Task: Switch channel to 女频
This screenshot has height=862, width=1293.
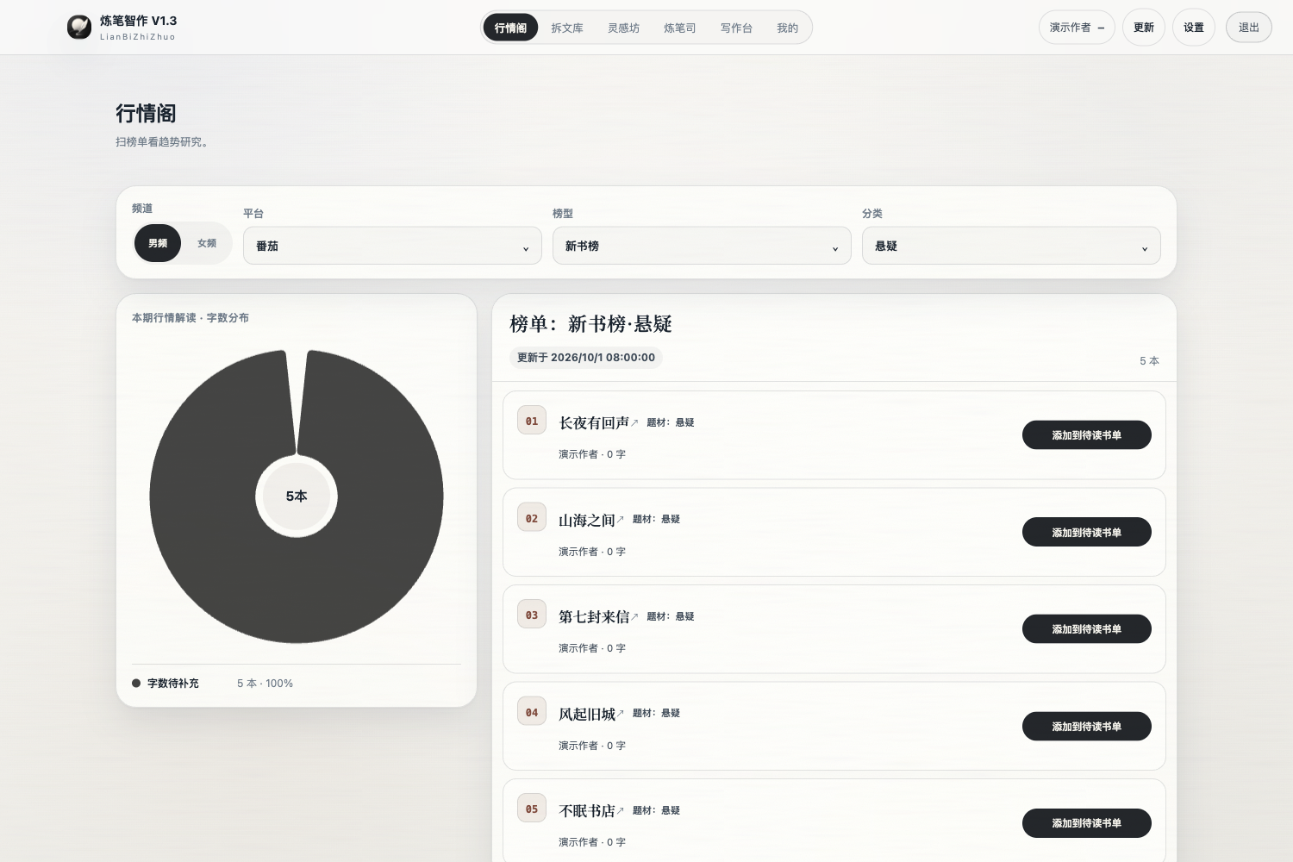Action: coord(207,243)
